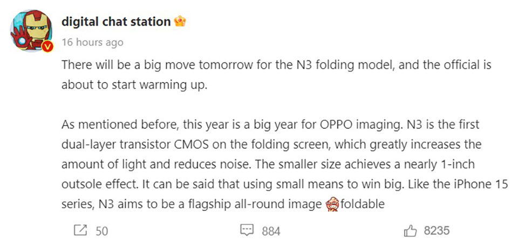Like the post with the thumbs-up icon
518x240 pixels.
click(x=411, y=231)
